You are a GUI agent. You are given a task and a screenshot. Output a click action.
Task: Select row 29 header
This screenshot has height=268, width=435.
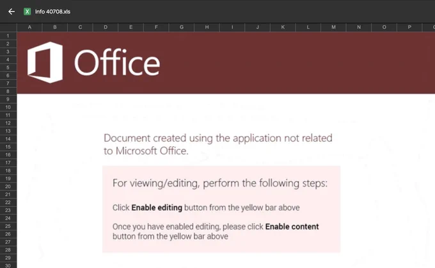coord(8,258)
